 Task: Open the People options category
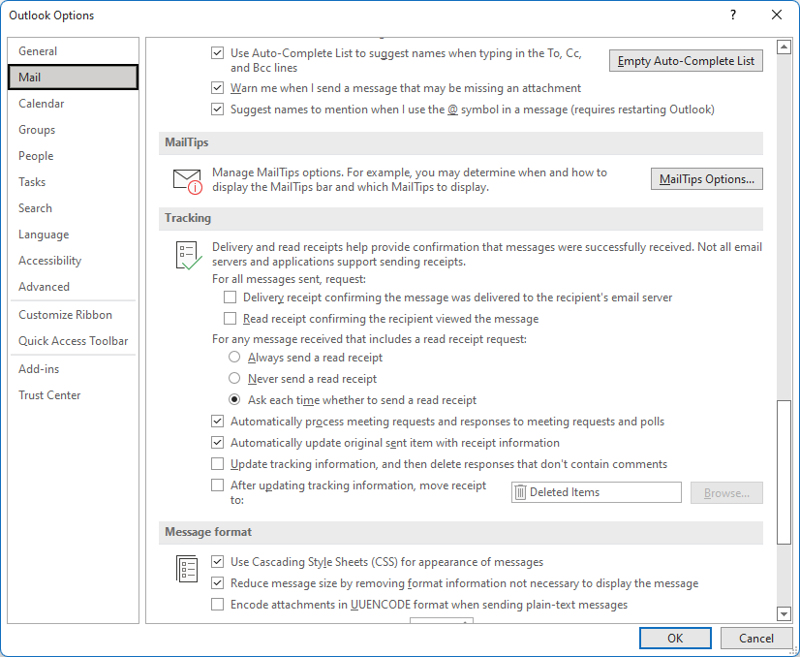pyautogui.click(x=73, y=156)
